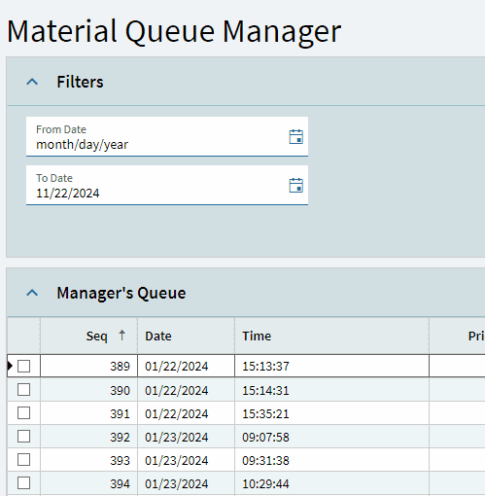The width and height of the screenshot is (485, 496).
Task: Select the Time cell 15:13:37
Action: coord(331,366)
